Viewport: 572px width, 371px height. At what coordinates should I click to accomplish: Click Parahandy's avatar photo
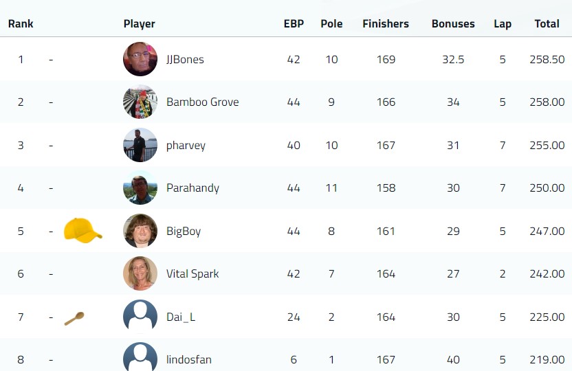coord(140,188)
